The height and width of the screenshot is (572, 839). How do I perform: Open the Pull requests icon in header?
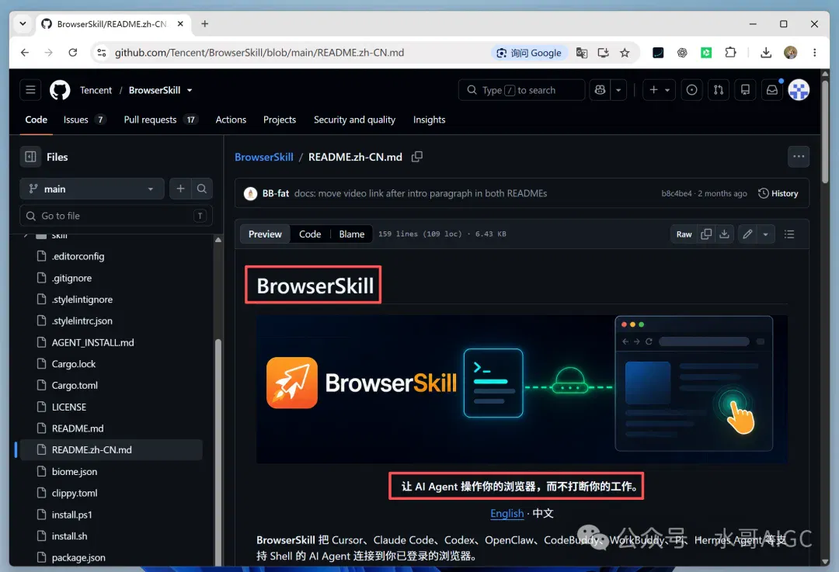click(x=718, y=90)
